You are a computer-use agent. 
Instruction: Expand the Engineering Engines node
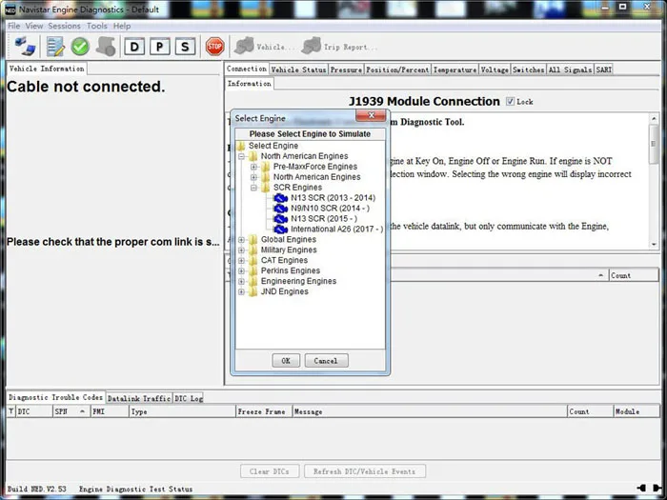242,282
